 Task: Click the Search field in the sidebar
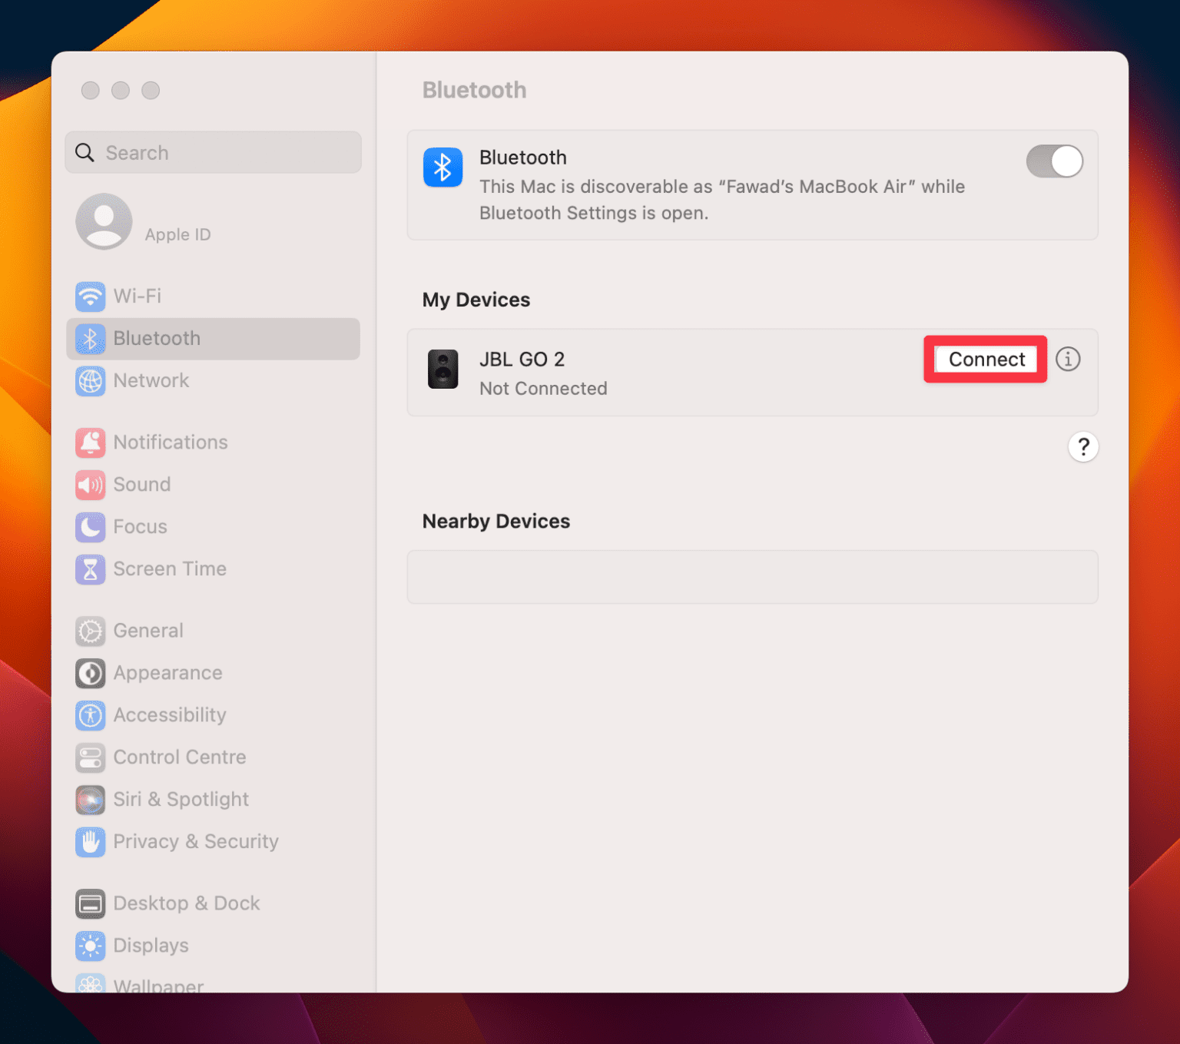click(213, 152)
